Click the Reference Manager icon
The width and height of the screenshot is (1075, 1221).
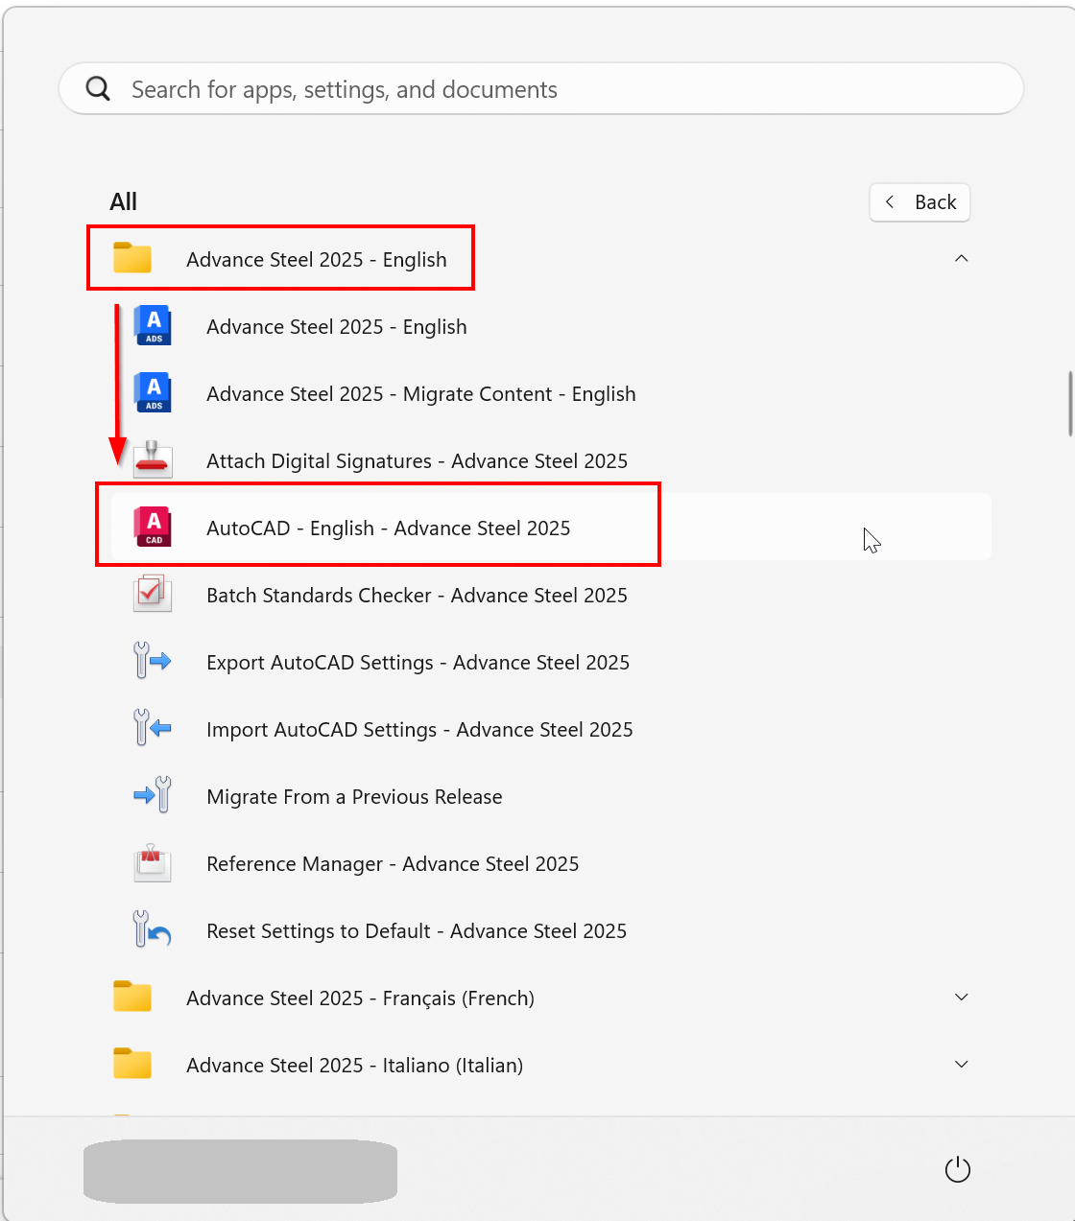point(152,863)
